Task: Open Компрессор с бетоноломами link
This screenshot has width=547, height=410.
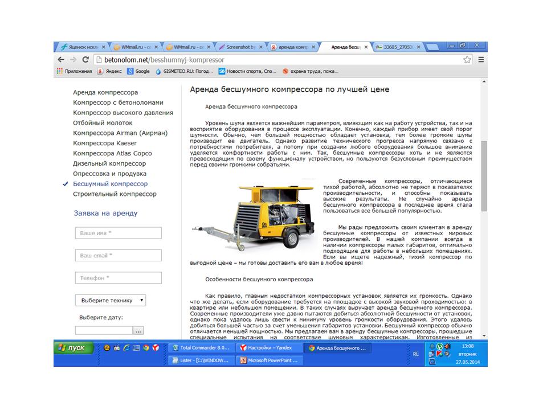Action: click(x=118, y=102)
